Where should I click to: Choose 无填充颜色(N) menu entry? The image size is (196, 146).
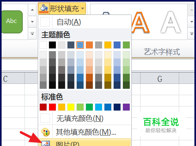(85, 118)
